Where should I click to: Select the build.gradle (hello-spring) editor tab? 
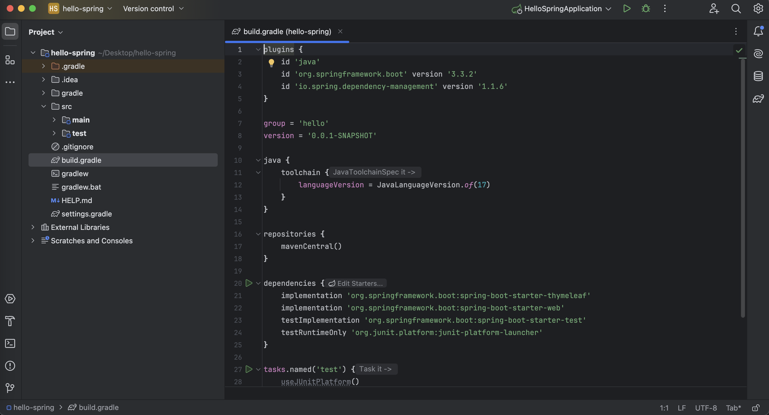[x=287, y=32]
